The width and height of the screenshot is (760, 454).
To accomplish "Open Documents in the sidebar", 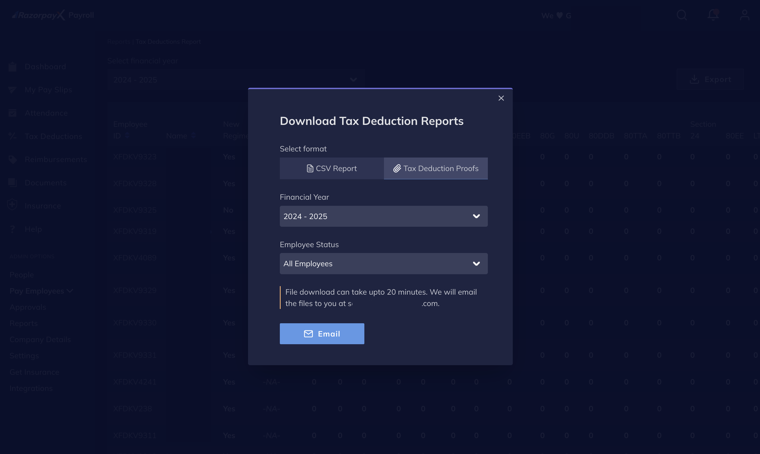I will tap(46, 183).
